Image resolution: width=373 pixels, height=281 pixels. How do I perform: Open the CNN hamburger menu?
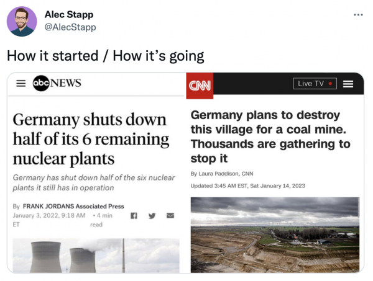click(x=349, y=84)
